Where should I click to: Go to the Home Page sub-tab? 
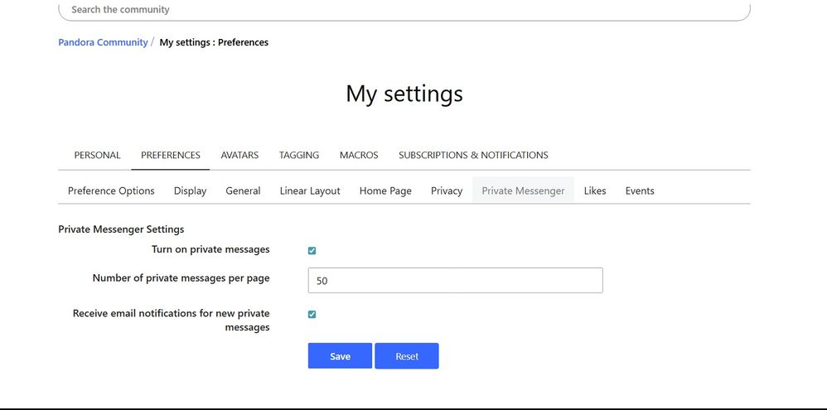click(385, 191)
